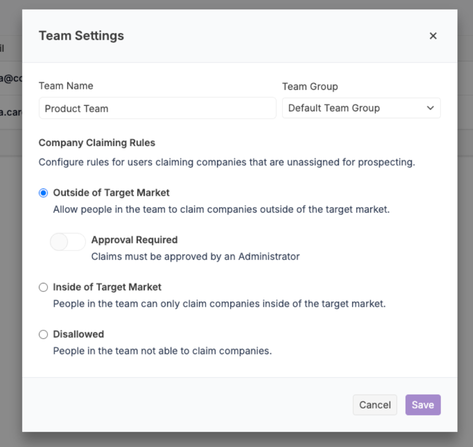Click the Disallowed option label text
Viewport: 473px width, 447px height.
pyautogui.click(x=78, y=334)
